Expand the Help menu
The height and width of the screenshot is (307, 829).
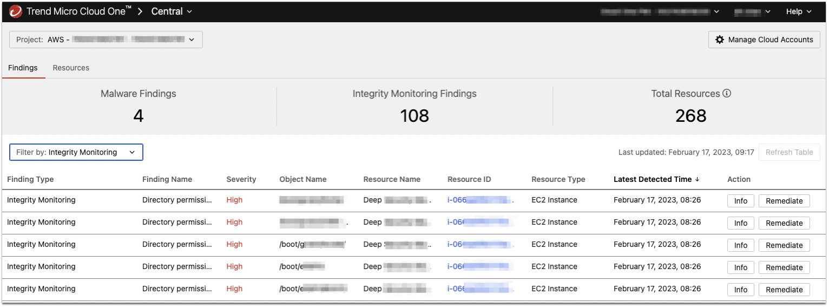[799, 11]
